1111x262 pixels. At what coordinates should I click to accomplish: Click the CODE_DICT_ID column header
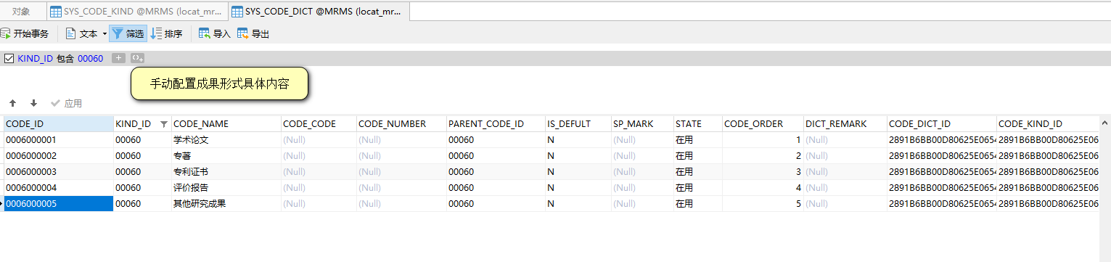[x=942, y=123]
